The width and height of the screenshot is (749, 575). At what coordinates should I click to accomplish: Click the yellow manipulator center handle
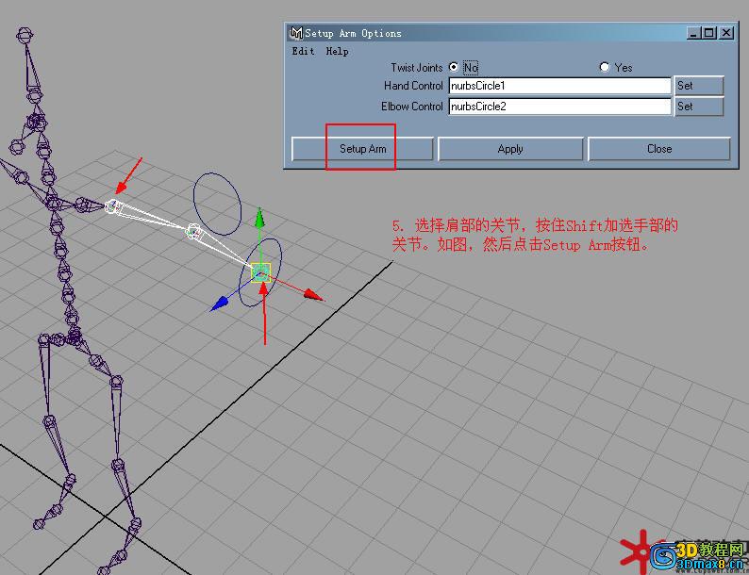click(260, 272)
